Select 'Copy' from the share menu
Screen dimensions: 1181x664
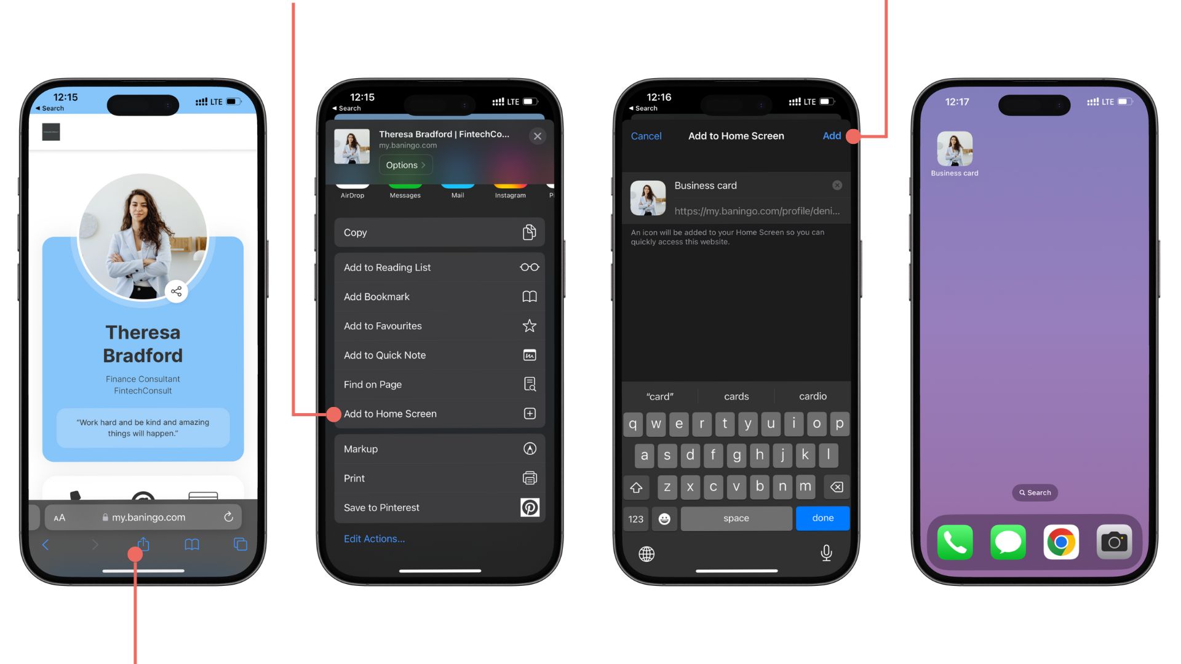[438, 232]
